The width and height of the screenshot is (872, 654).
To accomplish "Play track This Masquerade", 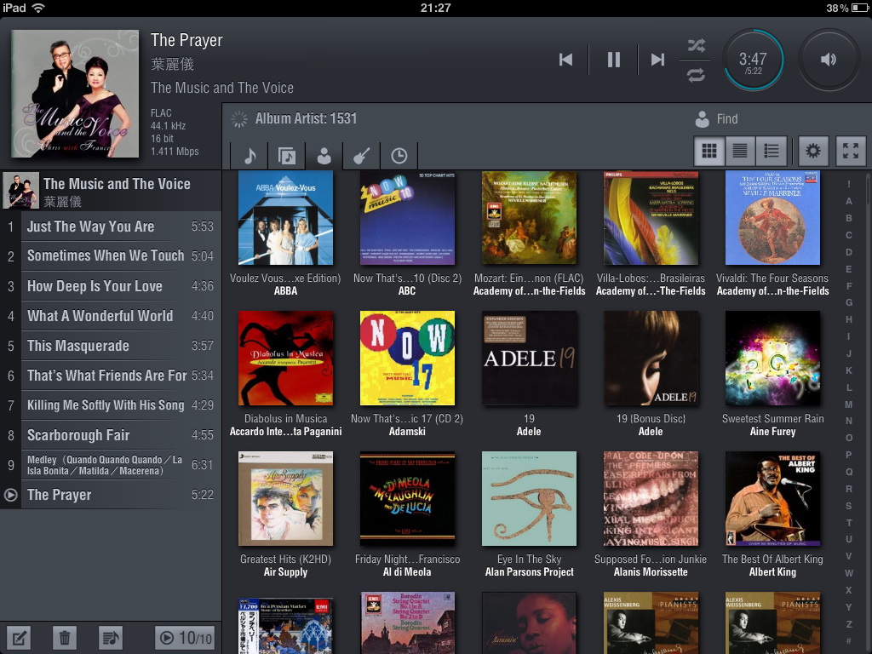I will point(111,346).
